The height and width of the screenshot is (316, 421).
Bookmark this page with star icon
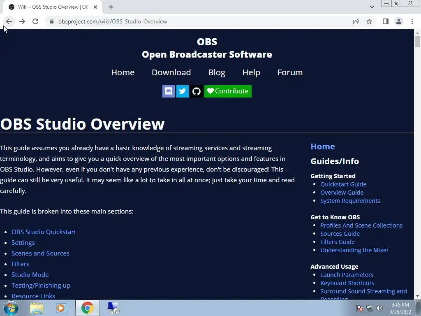370,21
